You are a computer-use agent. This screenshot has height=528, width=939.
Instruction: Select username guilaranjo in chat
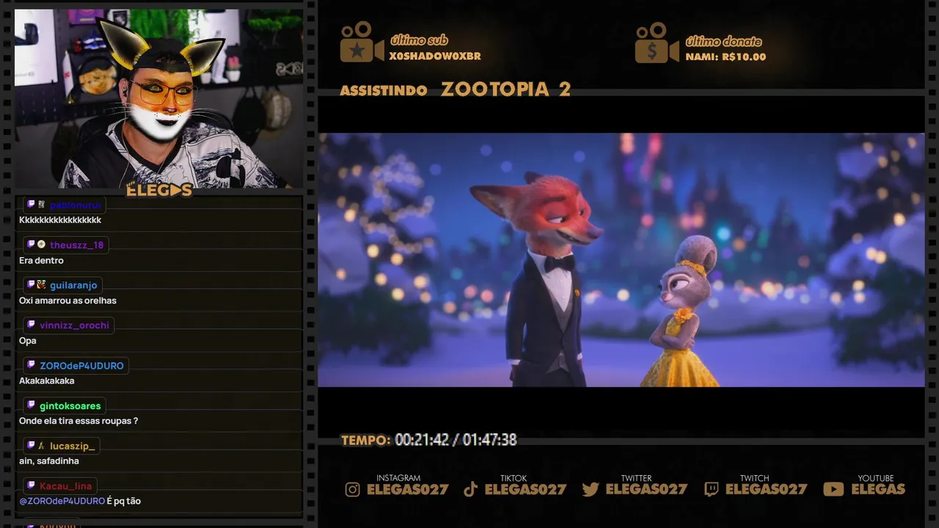click(x=73, y=285)
